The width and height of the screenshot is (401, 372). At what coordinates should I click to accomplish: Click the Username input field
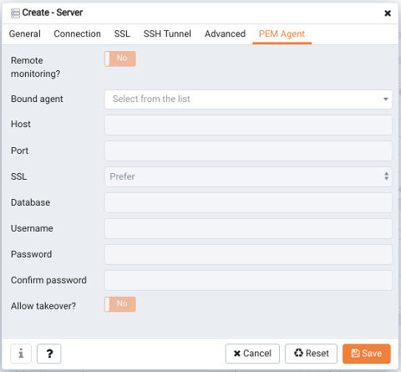[248, 228]
